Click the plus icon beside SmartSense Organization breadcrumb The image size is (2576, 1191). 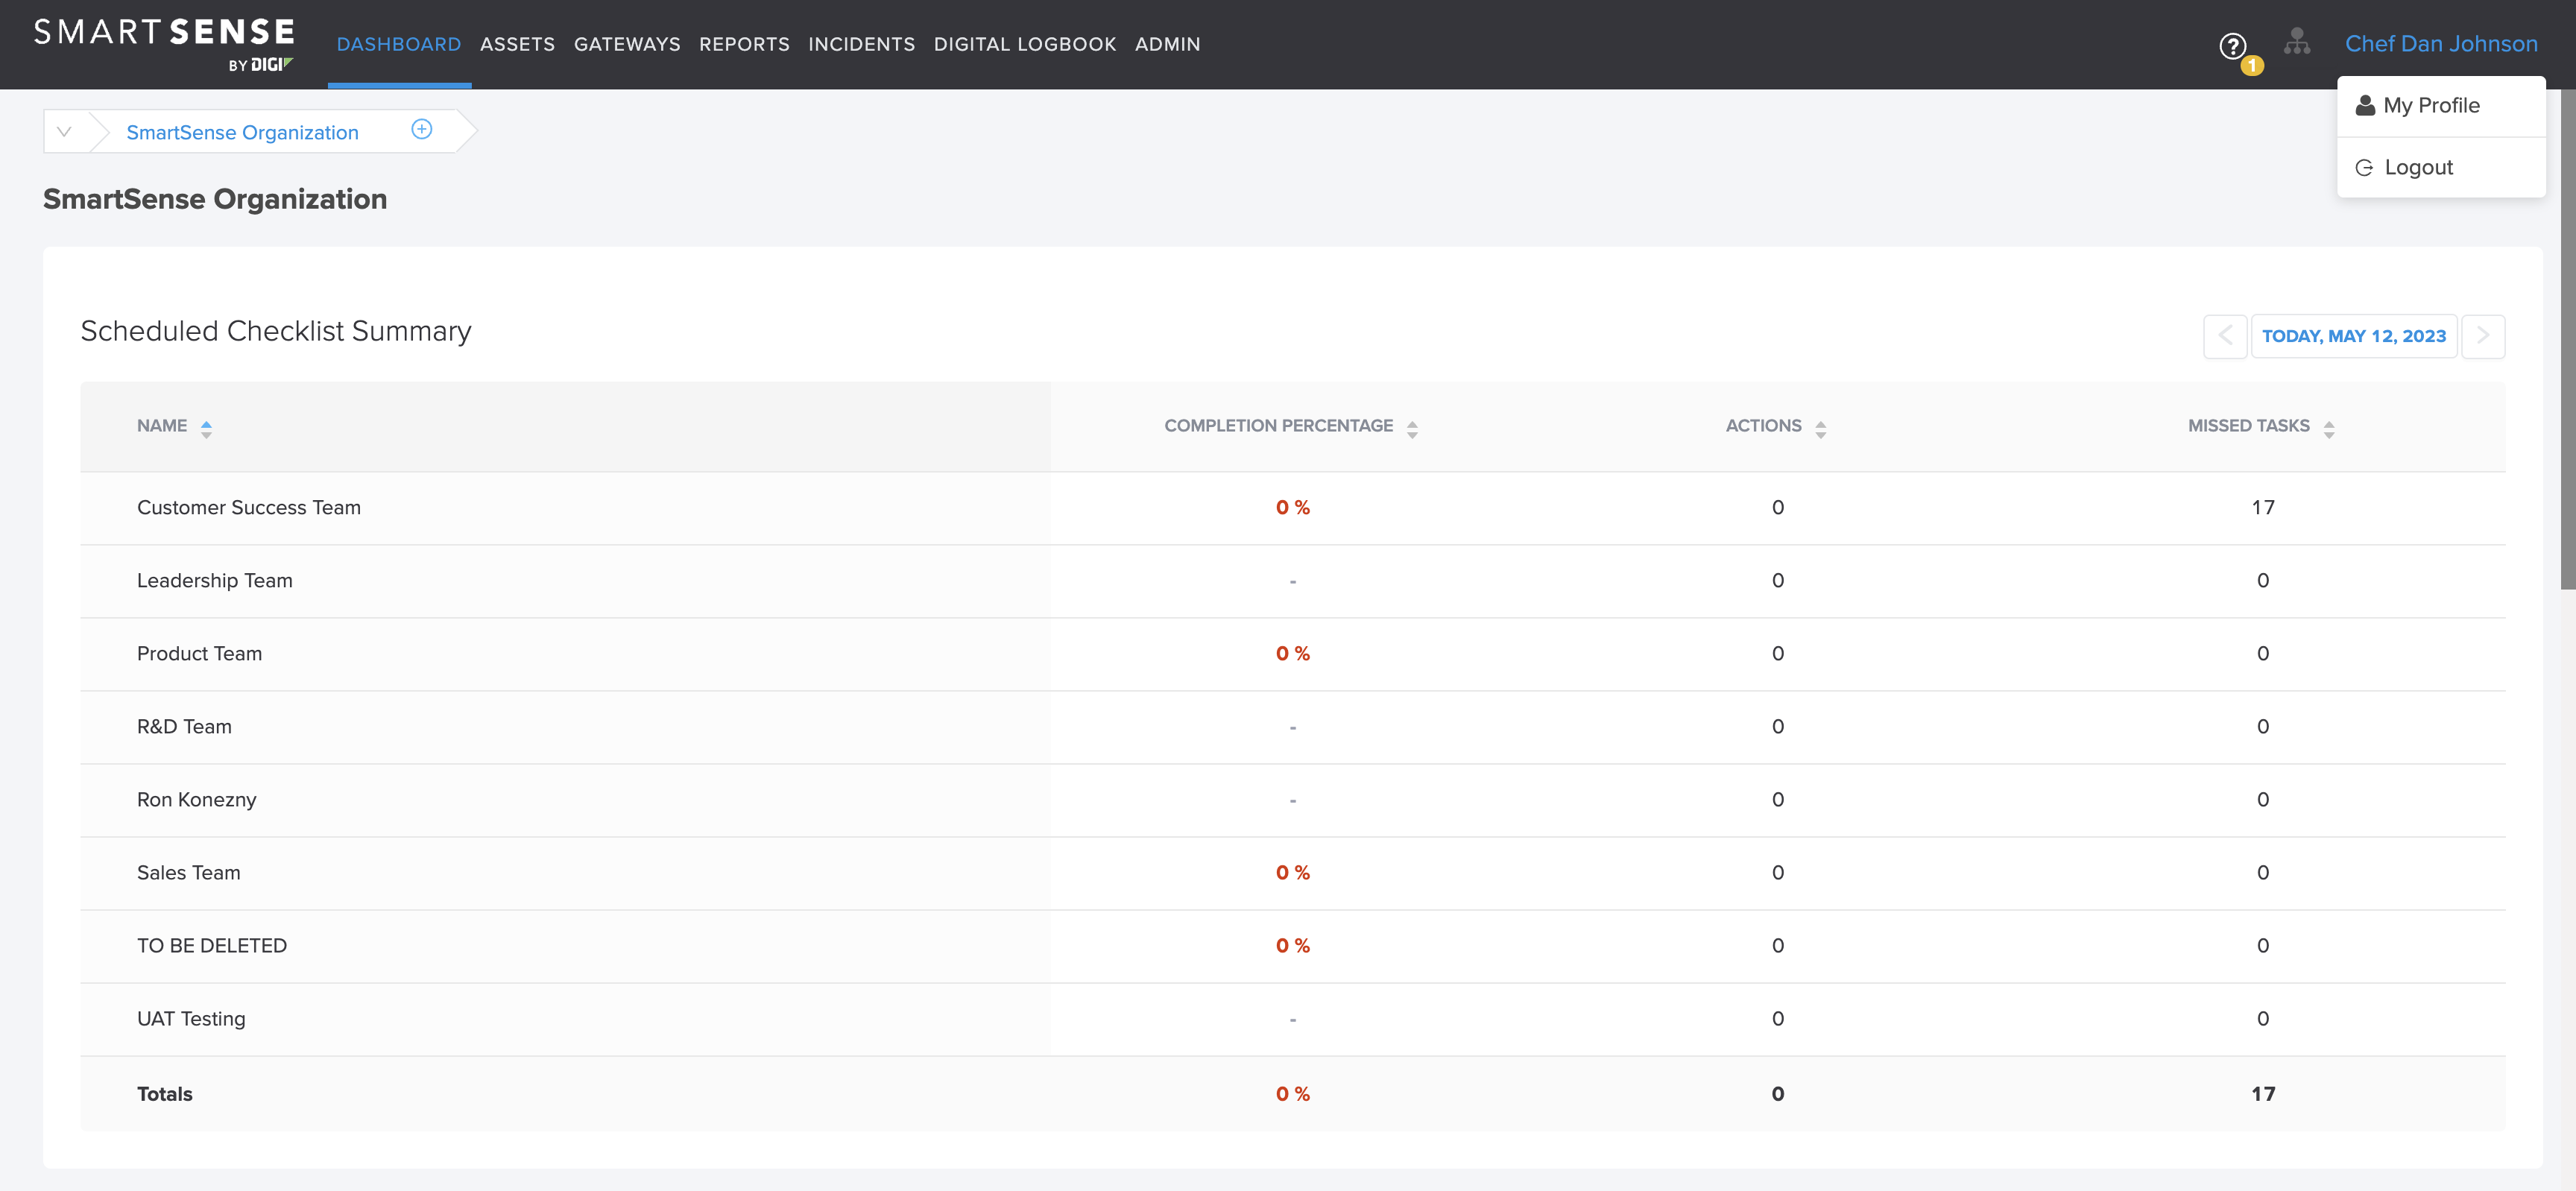[422, 129]
